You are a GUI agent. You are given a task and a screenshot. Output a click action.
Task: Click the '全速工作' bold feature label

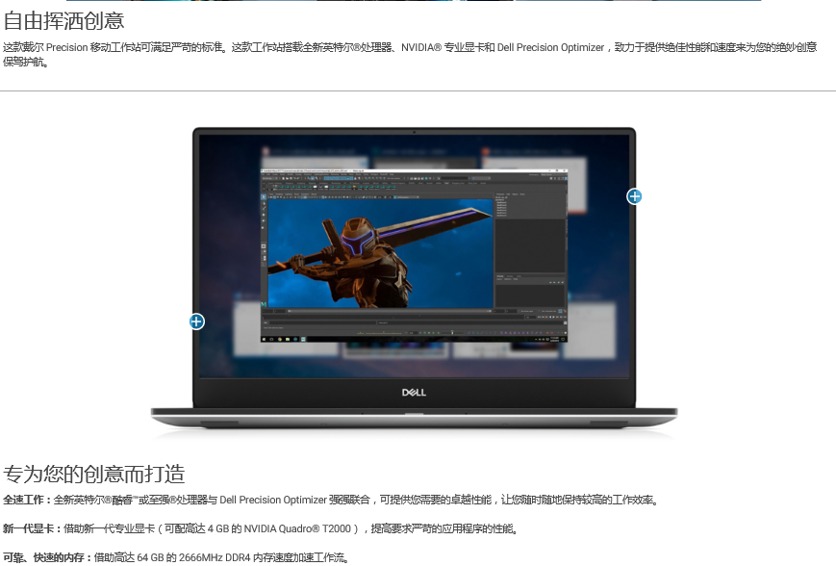coord(26,501)
